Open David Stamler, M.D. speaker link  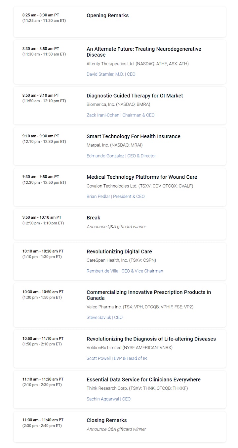[x=111, y=74]
